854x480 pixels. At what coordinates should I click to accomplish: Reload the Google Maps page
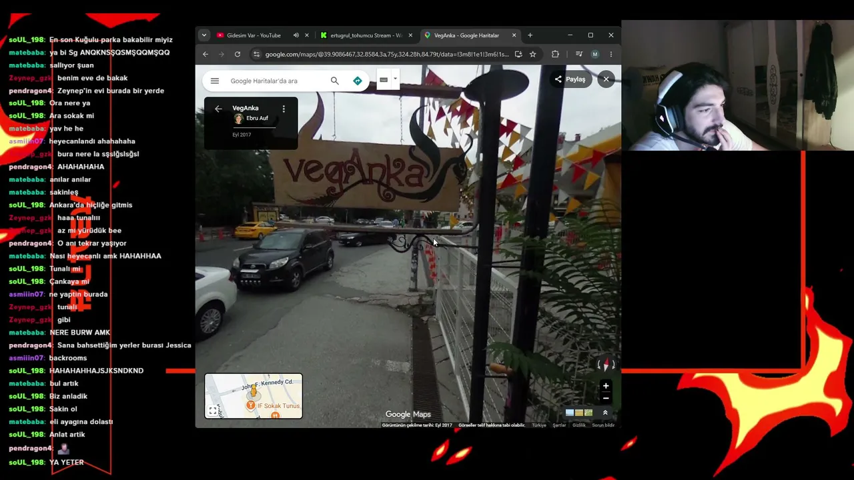tap(238, 55)
